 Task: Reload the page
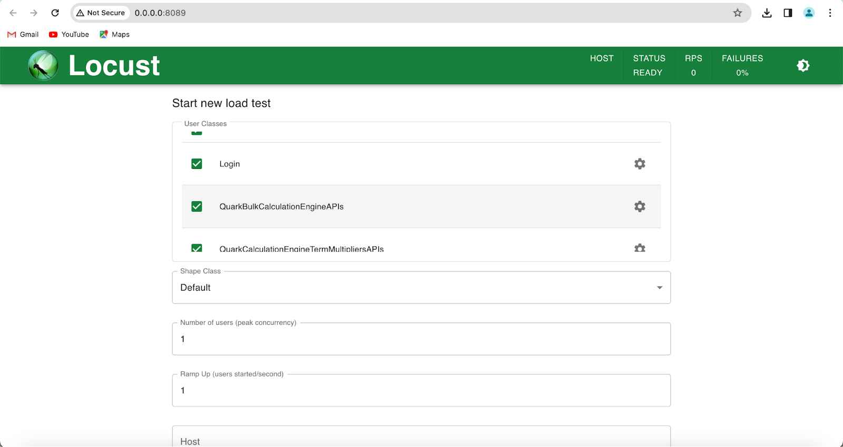coord(55,13)
